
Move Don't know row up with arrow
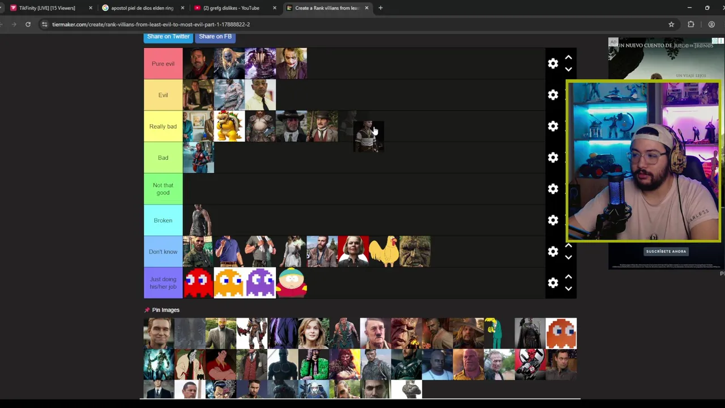coord(568,245)
